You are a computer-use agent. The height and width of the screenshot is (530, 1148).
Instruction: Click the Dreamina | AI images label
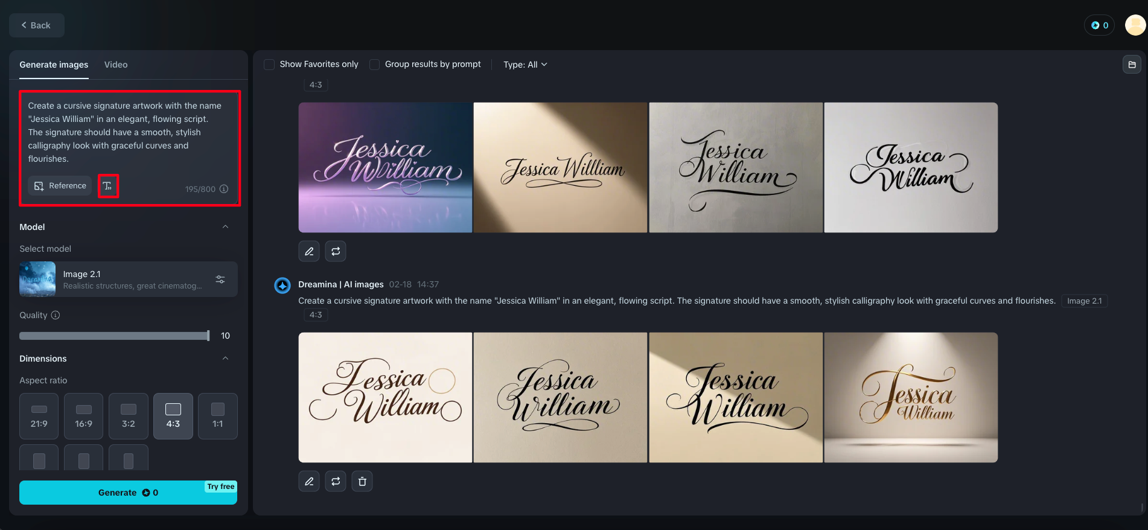[341, 284]
